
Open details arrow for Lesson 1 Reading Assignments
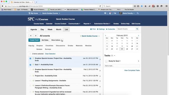[100, 81]
